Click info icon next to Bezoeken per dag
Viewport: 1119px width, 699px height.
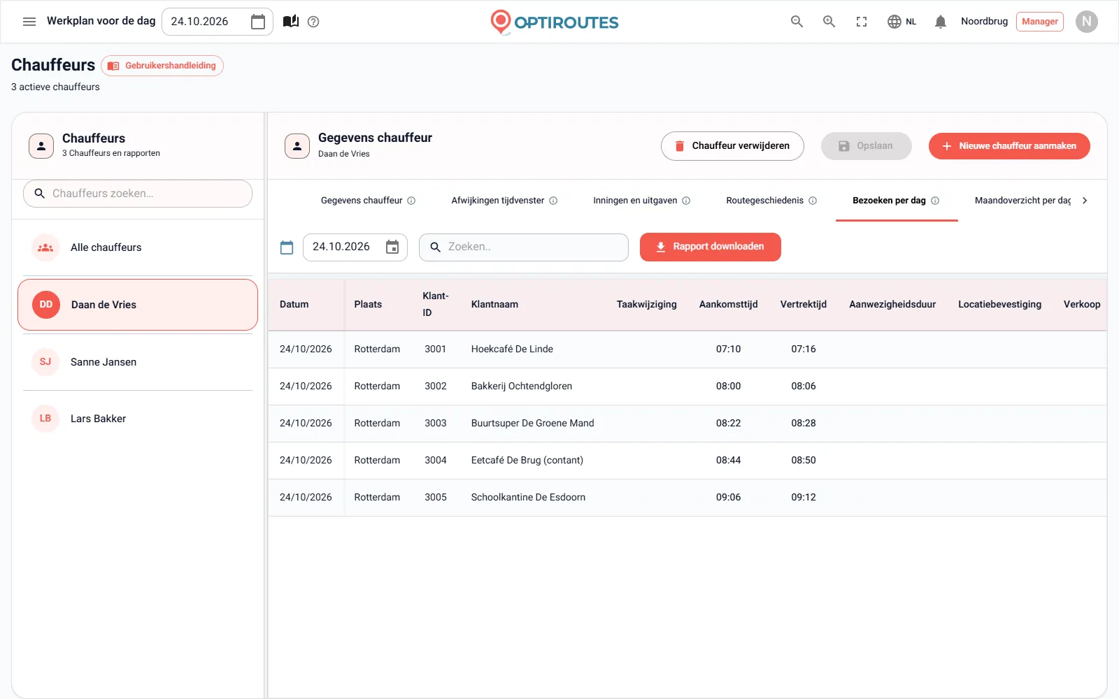935,201
